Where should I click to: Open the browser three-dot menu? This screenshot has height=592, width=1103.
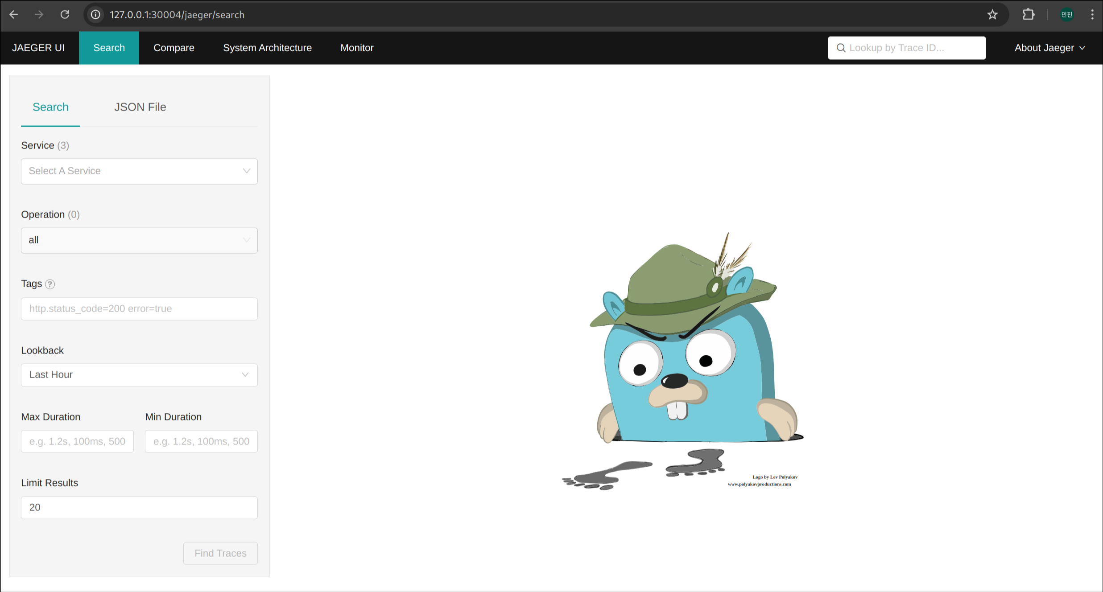coord(1092,15)
